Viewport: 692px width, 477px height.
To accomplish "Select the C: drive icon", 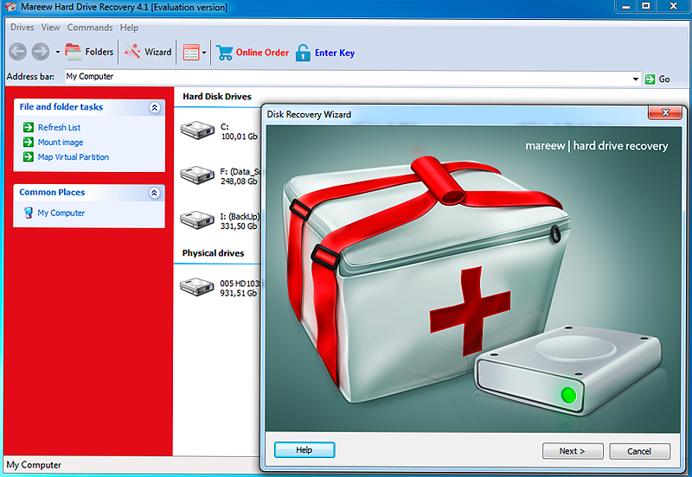I will [x=196, y=130].
